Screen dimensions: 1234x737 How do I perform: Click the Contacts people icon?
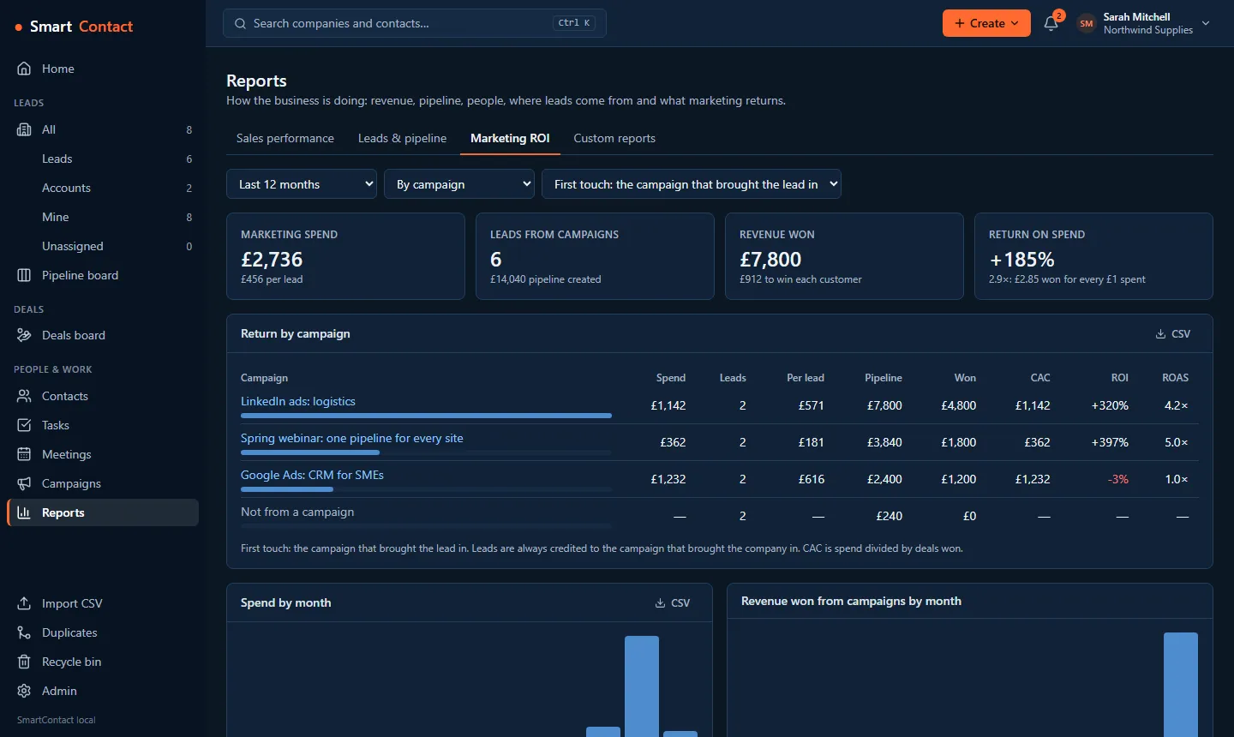point(24,396)
